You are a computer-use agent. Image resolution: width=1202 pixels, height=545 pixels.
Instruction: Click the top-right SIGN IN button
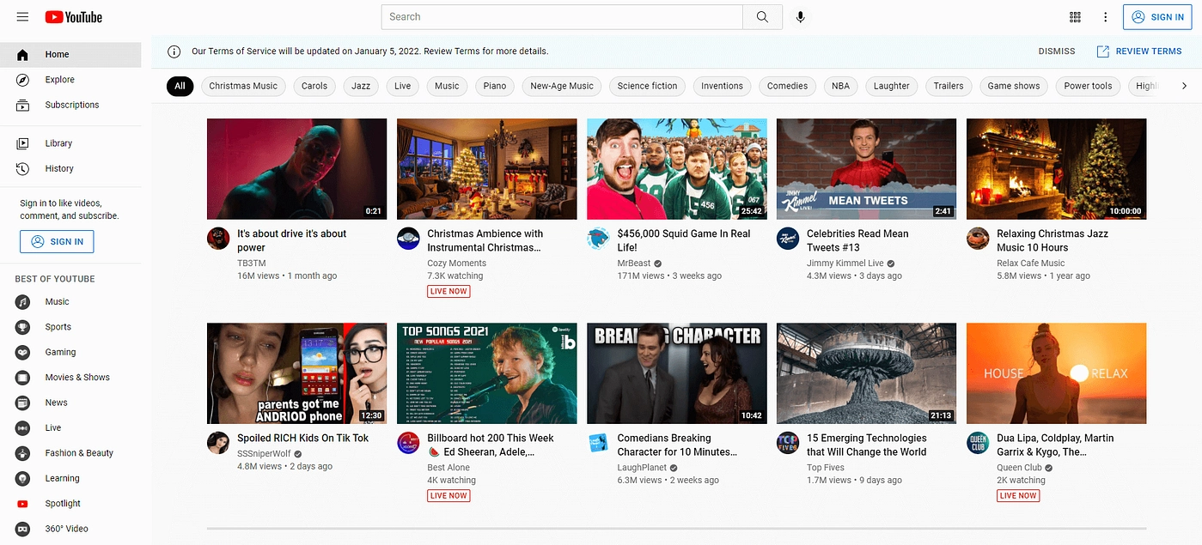tap(1157, 17)
